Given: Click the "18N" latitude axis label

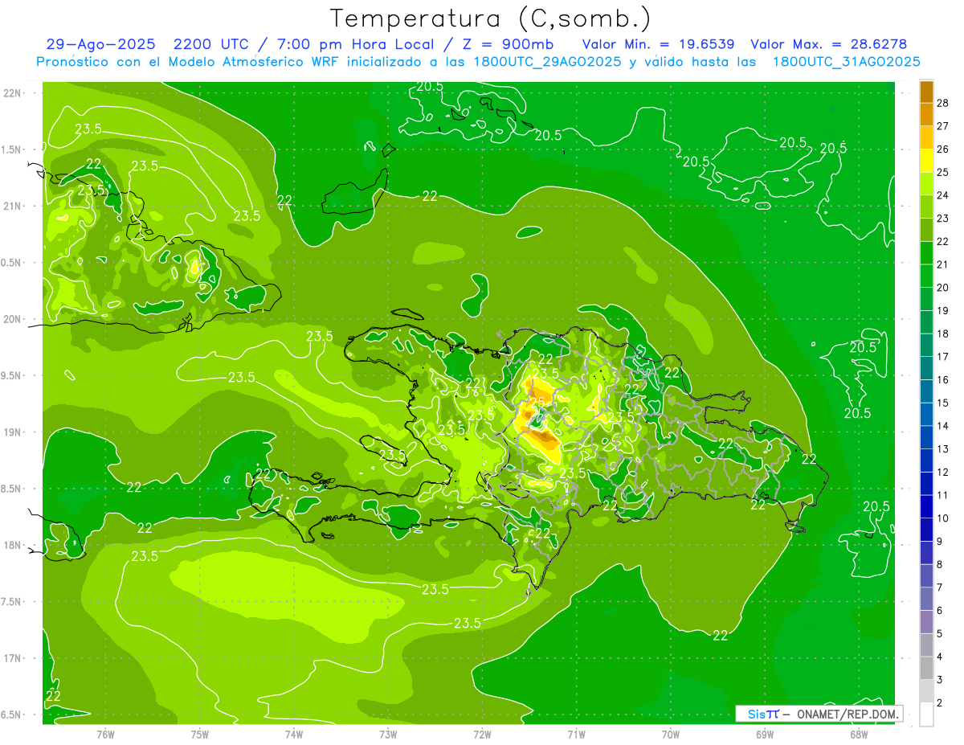Looking at the screenshot, I should coord(11,546).
